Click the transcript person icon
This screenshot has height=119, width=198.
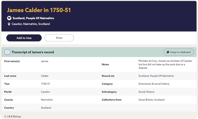coord(7,52)
